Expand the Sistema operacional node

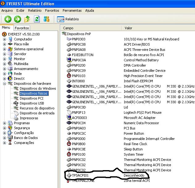coord(5,49)
